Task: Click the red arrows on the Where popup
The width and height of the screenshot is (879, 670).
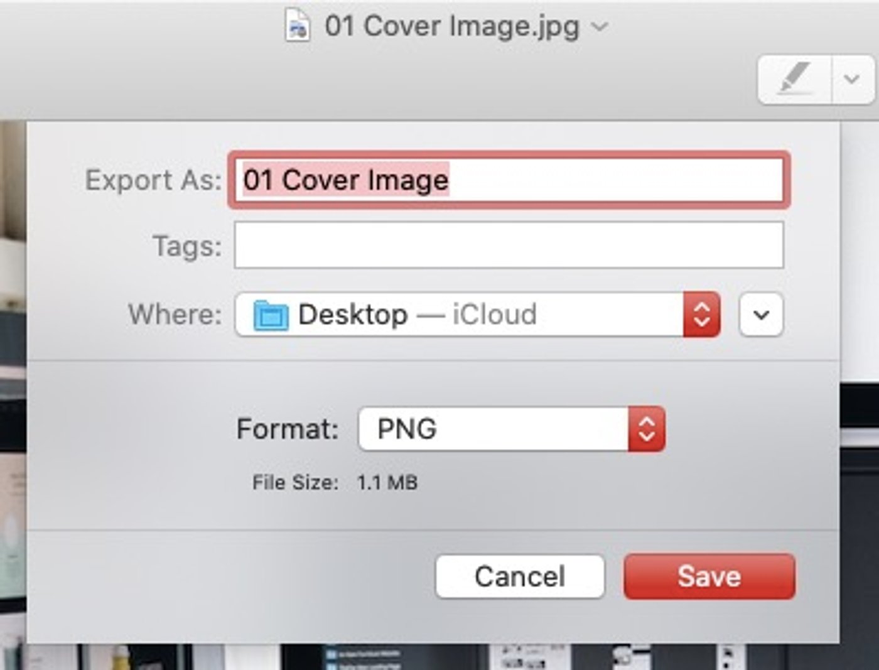Action: (x=701, y=314)
